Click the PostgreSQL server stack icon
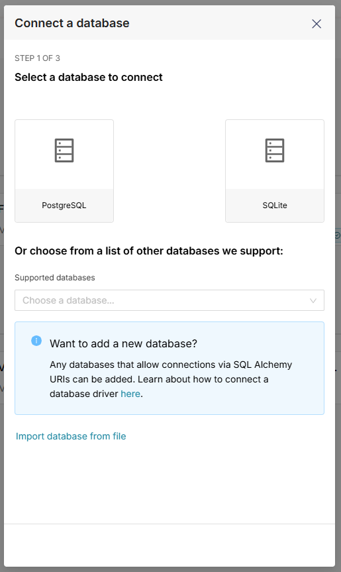Screen dimensions: 341x572 click(x=64, y=150)
